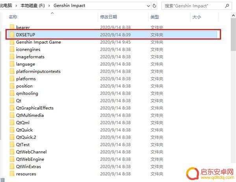This screenshot has width=236, height=182.
Task: Click the vertical scrollbar thumb
Action: click(233, 35)
